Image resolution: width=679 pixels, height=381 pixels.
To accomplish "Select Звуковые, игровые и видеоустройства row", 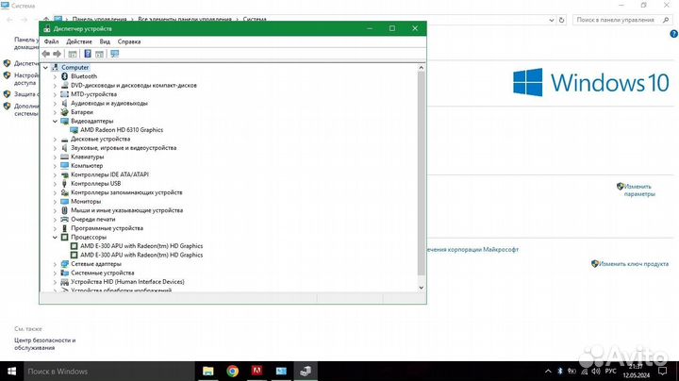I will coord(124,148).
